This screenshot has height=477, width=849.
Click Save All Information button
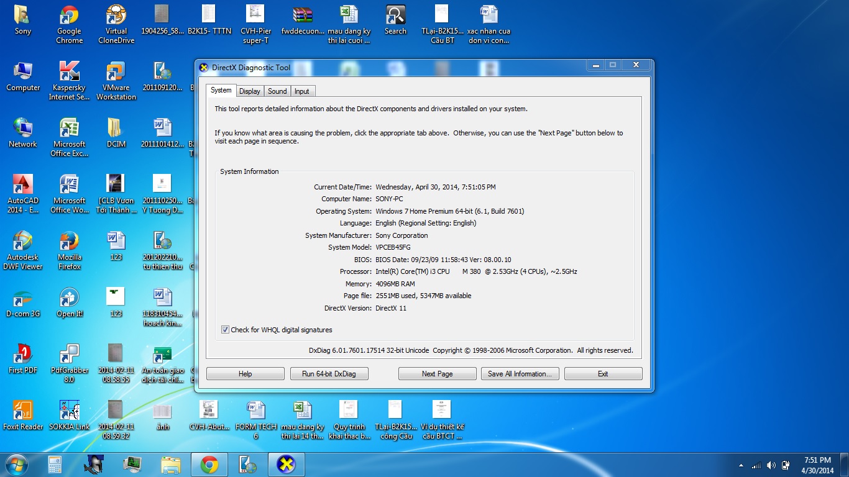[520, 374]
